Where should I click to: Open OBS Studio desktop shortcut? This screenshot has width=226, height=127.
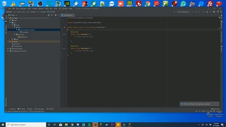tap(40, 4)
